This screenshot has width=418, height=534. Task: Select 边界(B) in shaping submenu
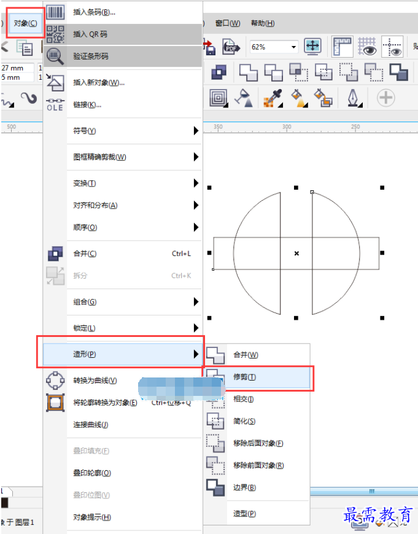point(257,488)
